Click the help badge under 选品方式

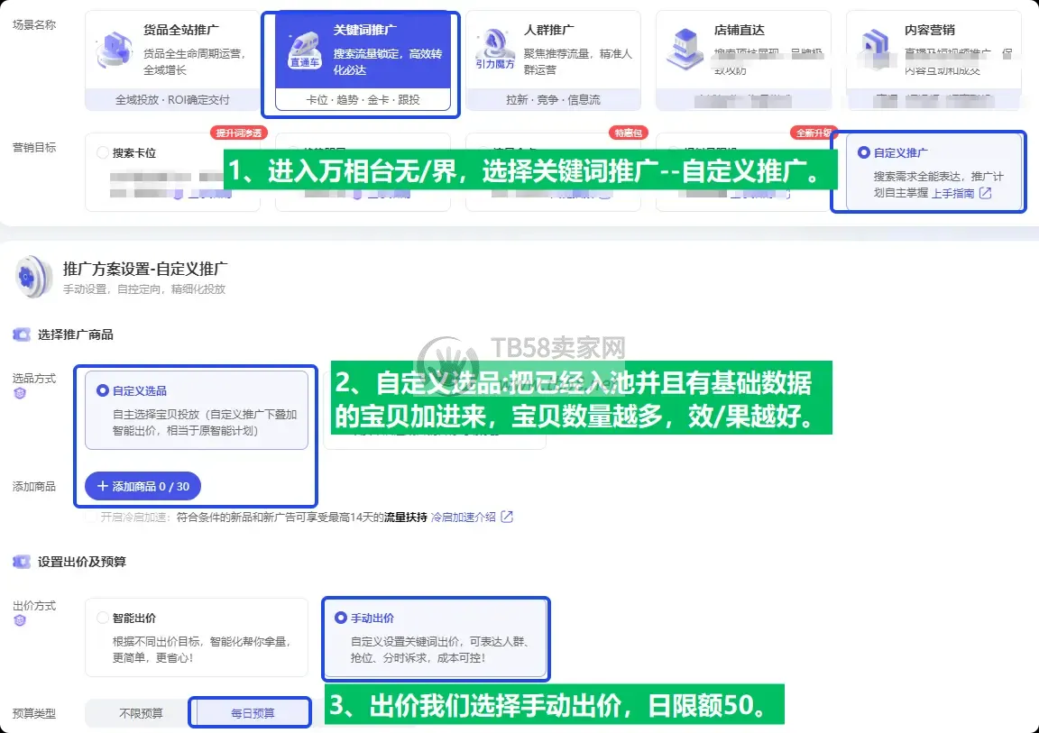tap(20, 393)
